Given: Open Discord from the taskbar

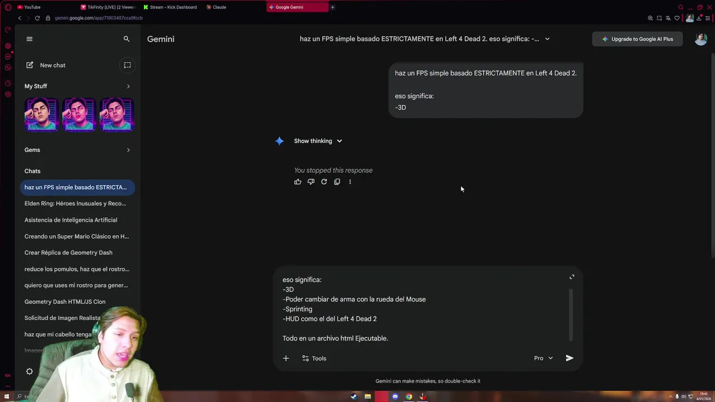Looking at the screenshot, I should pyautogui.click(x=395, y=396).
